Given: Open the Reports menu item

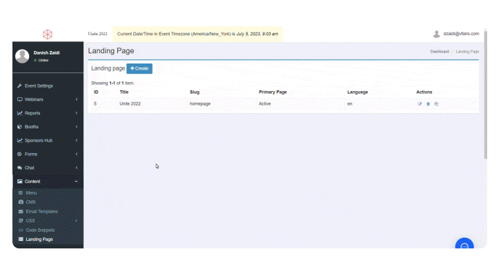Looking at the screenshot, I should [x=48, y=113].
